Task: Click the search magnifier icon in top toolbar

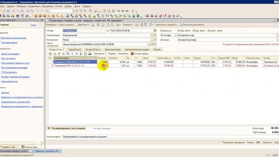Action: (x=48, y=11)
